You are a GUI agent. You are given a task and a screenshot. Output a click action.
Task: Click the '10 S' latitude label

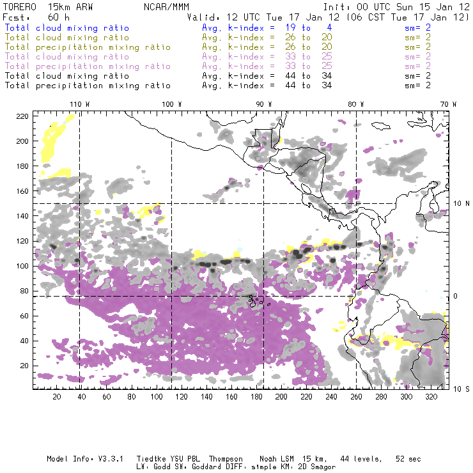pos(461,389)
